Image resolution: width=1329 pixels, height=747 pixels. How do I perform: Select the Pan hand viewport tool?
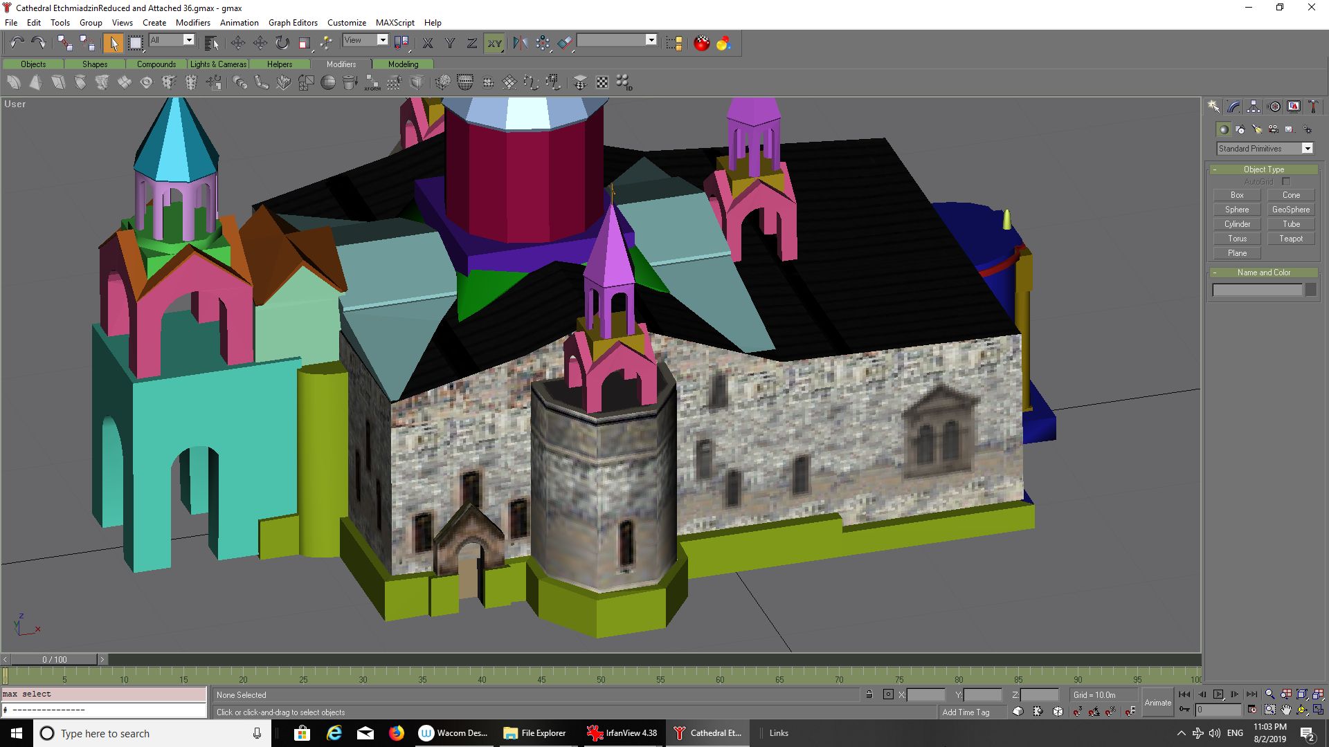(1286, 710)
